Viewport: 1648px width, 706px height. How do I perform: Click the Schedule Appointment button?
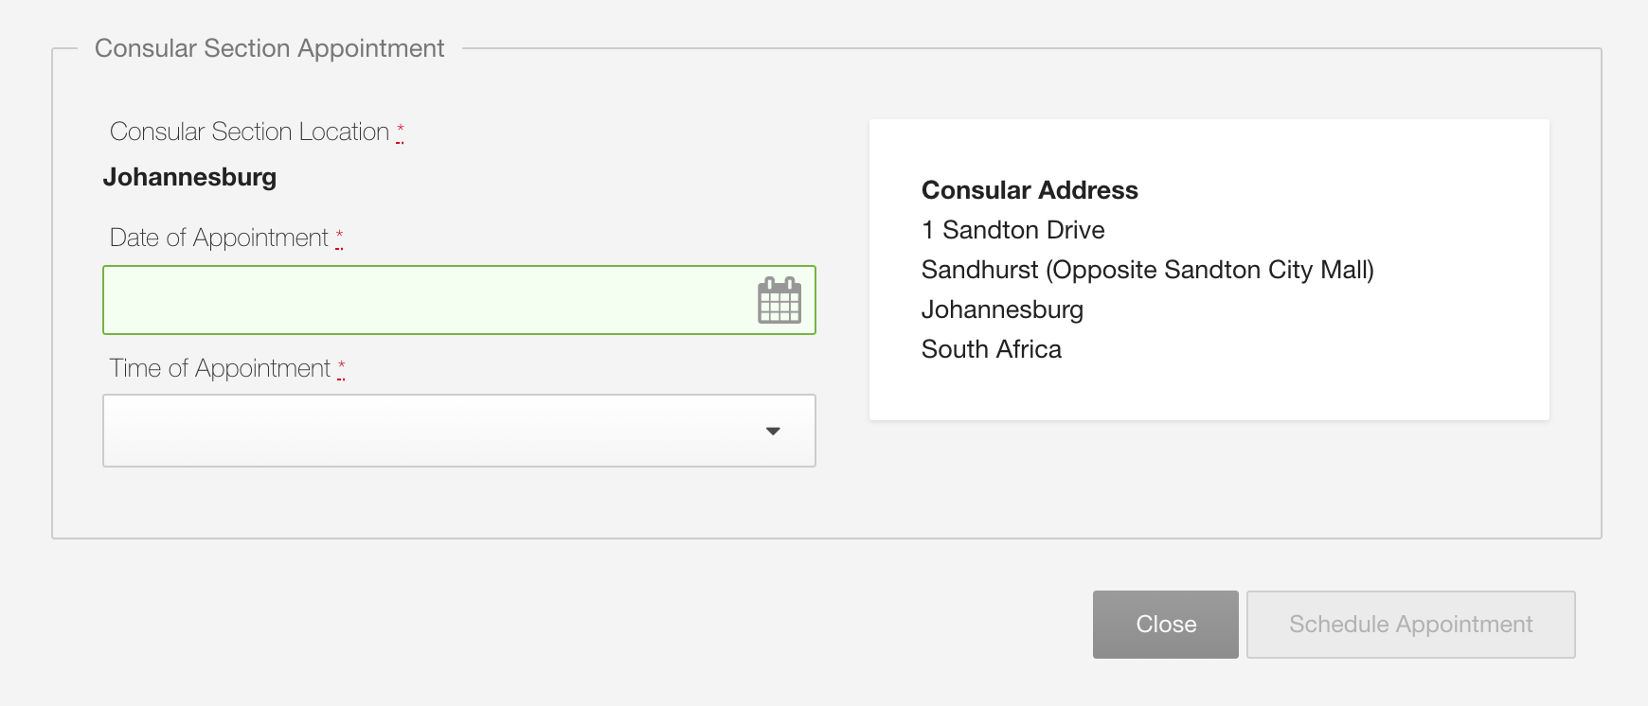click(1411, 625)
